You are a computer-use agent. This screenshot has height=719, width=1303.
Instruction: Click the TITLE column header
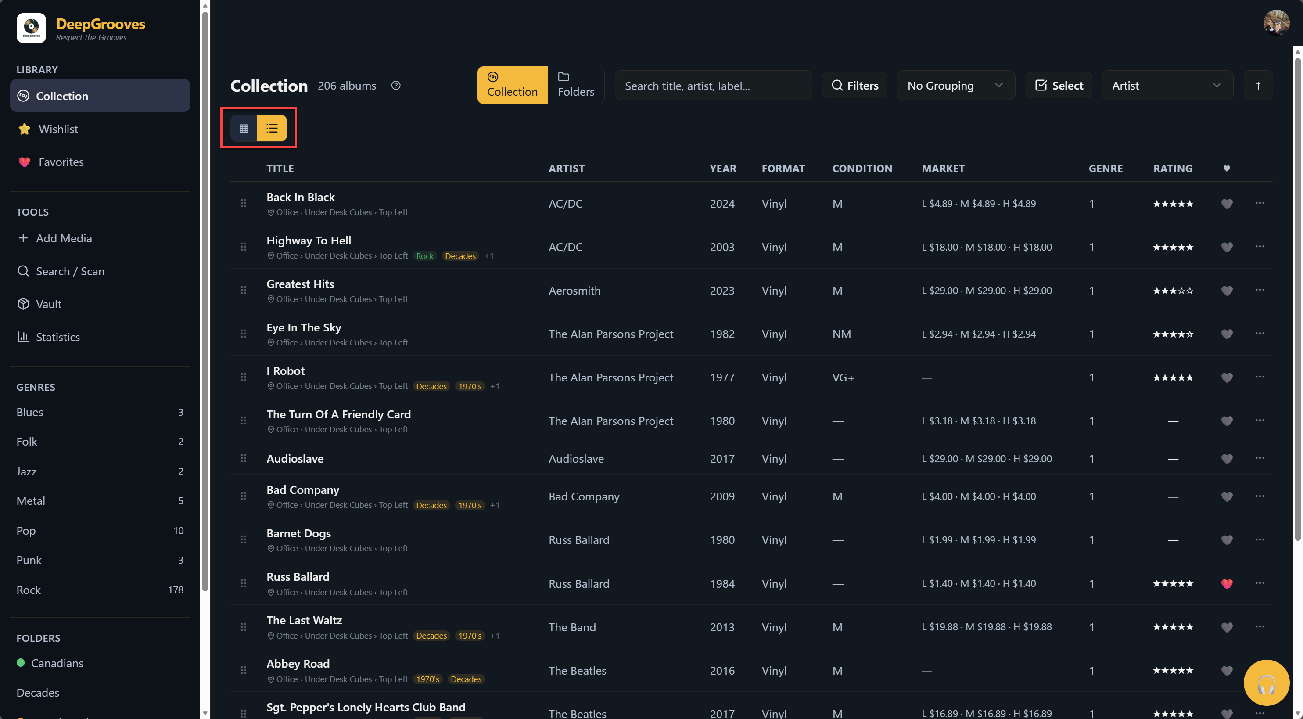click(280, 169)
